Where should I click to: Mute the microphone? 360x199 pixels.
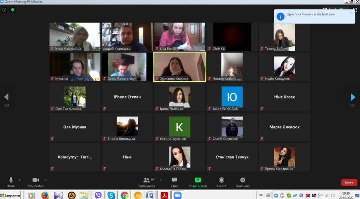click(x=11, y=180)
